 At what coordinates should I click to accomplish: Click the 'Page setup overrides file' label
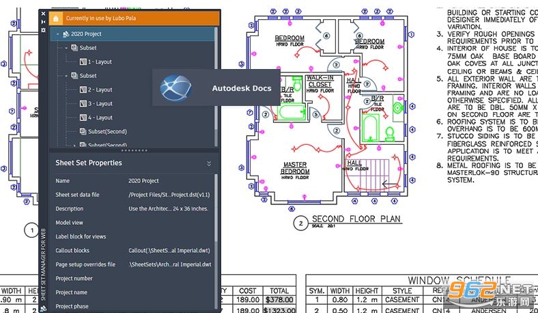coord(85,264)
